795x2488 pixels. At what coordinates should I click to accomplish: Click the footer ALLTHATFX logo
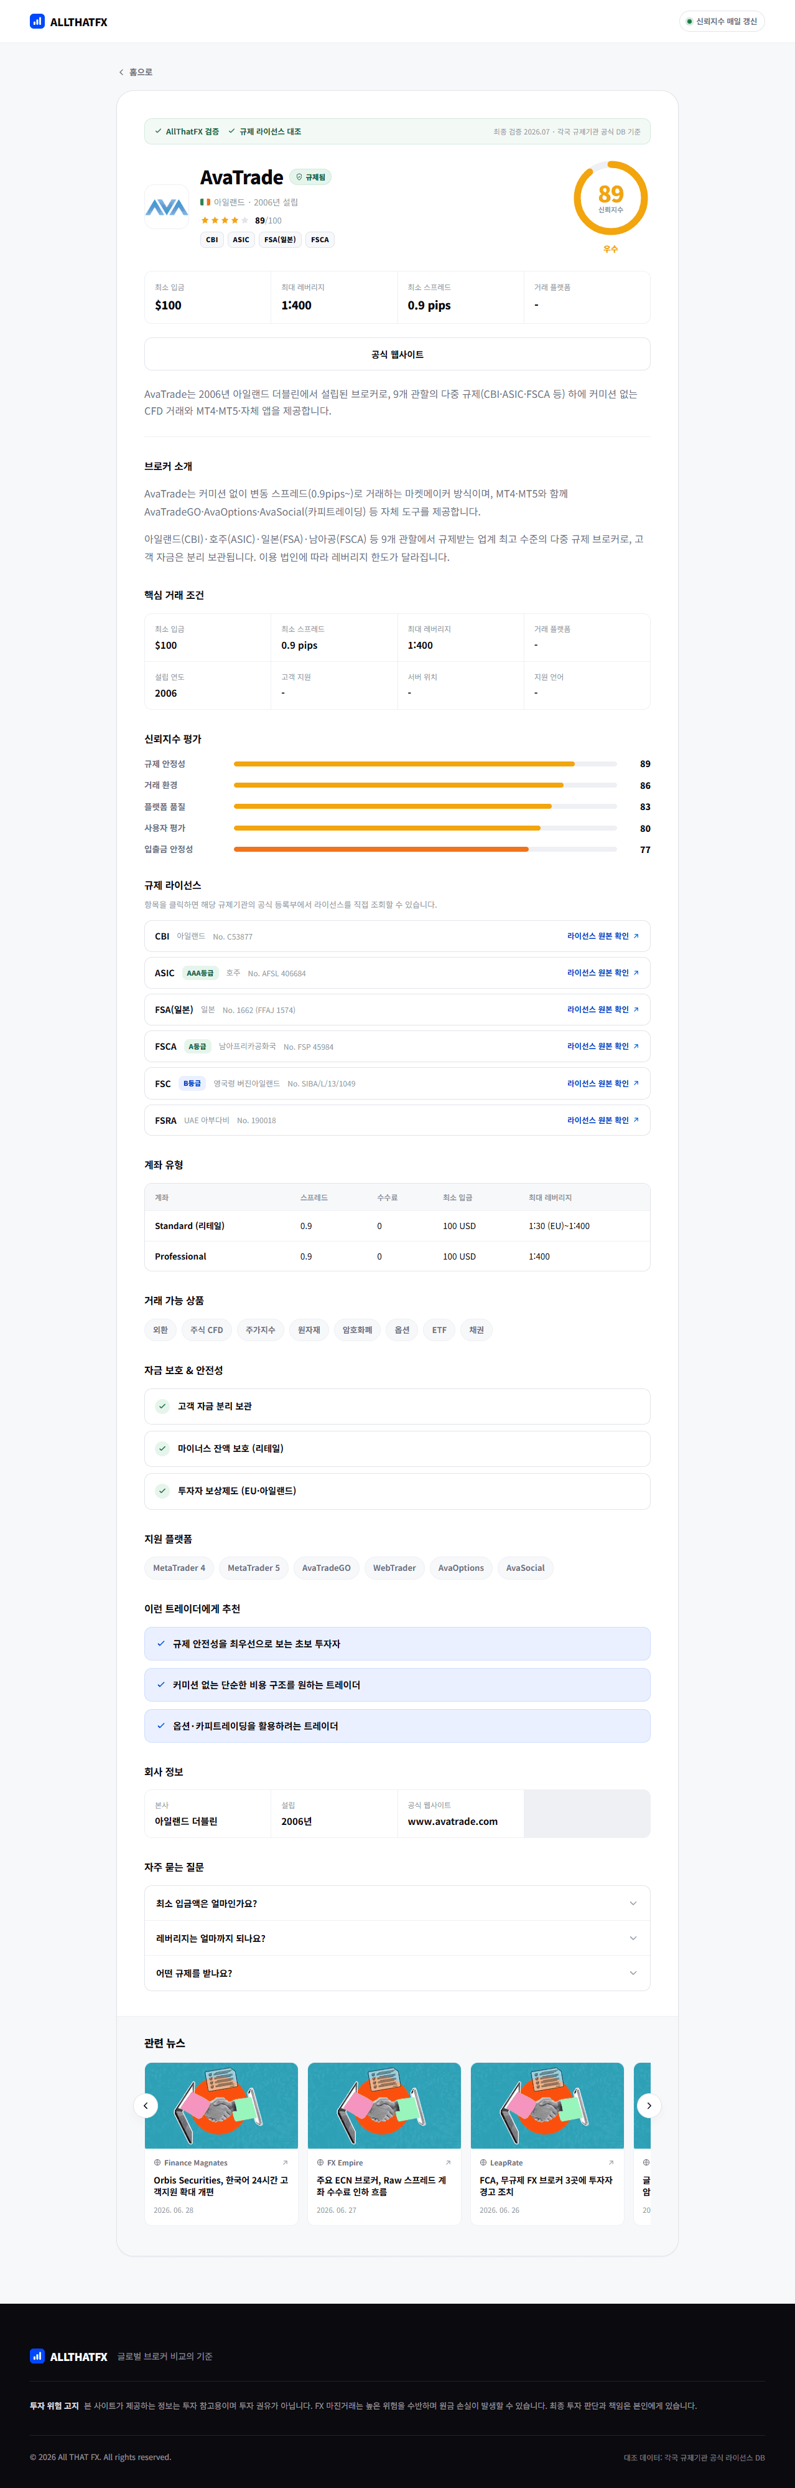[68, 2357]
